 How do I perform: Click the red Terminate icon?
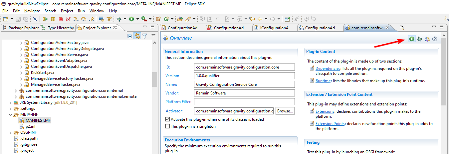click(61, 19)
